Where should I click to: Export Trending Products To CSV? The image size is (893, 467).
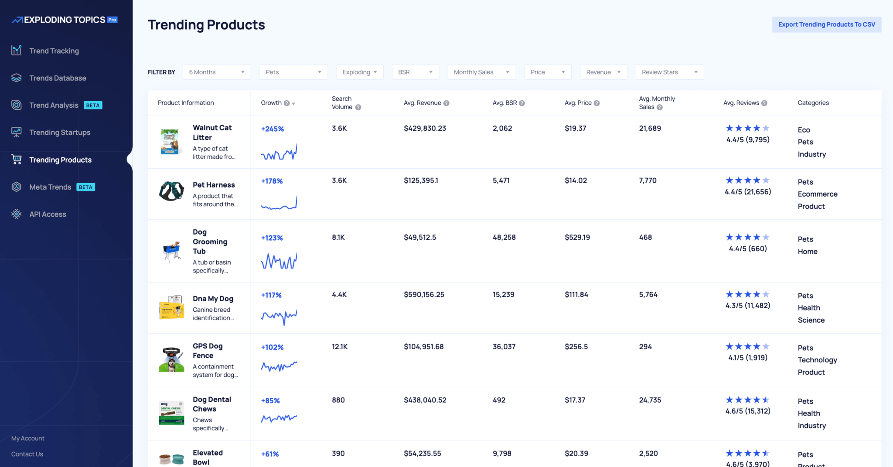[x=826, y=24]
